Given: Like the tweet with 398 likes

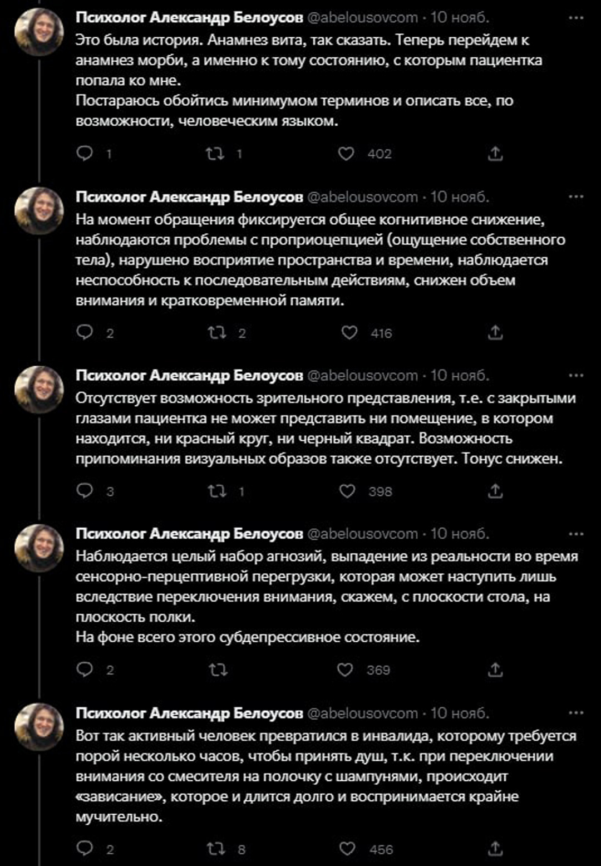Looking at the screenshot, I should 347,491.
